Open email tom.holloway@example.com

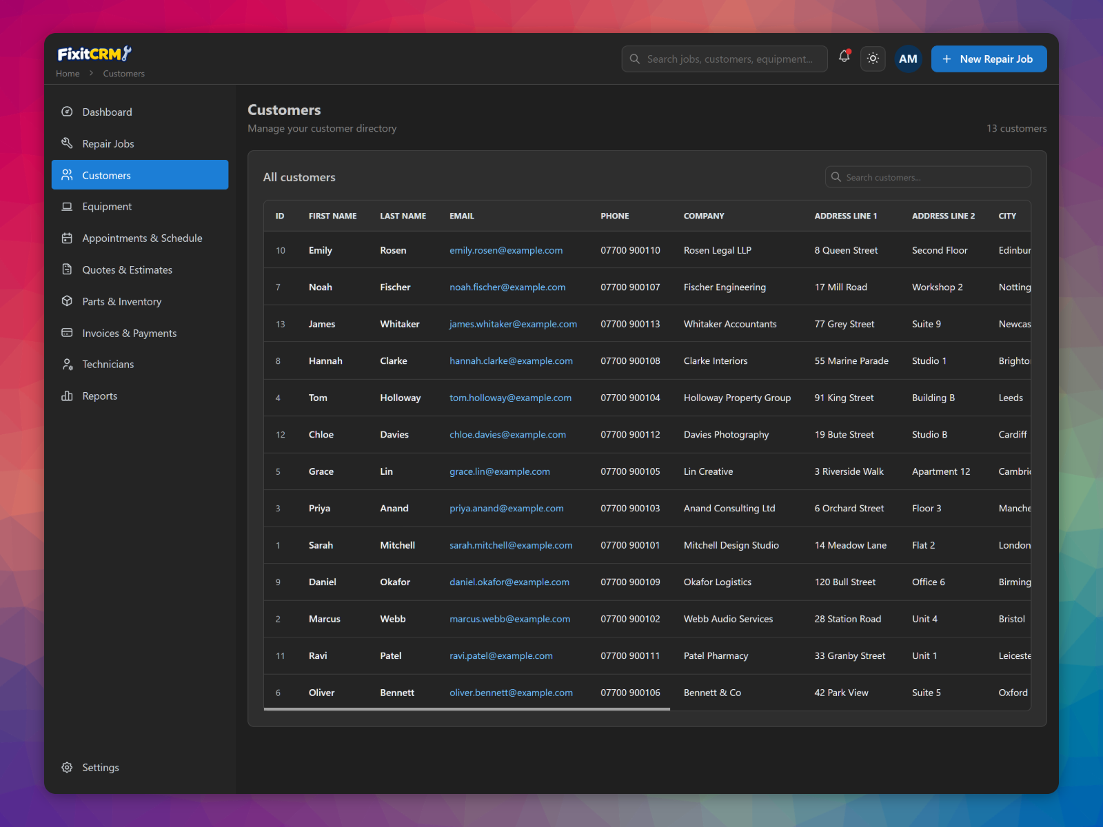point(510,398)
